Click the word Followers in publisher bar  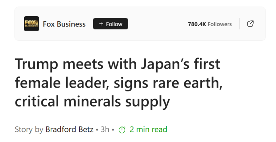(x=220, y=24)
